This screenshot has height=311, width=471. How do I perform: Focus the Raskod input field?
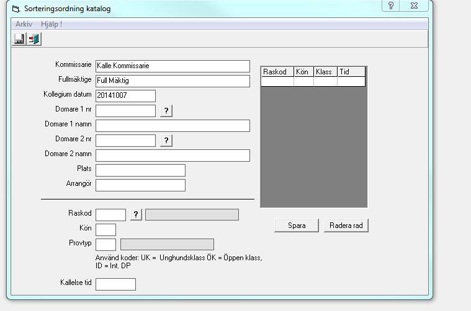click(x=110, y=215)
